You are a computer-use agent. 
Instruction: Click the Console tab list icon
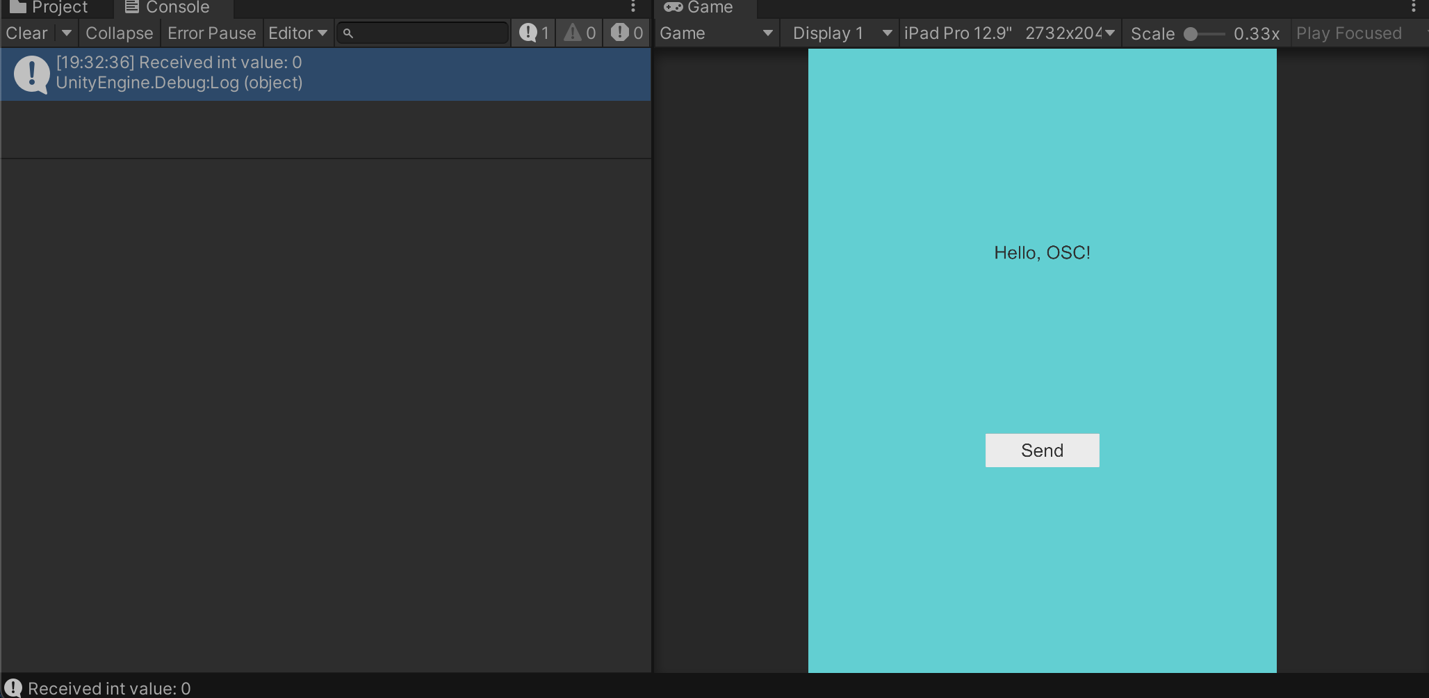132,7
